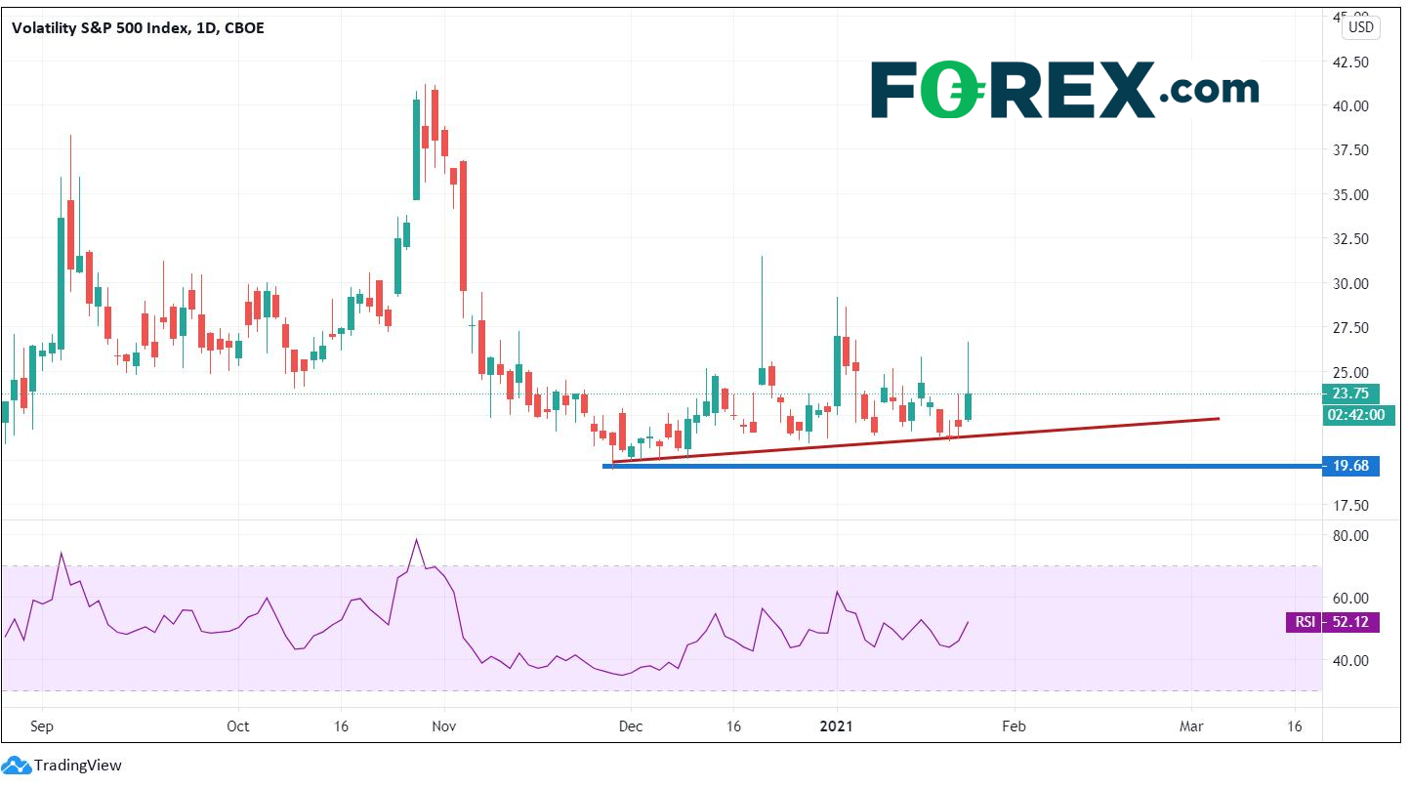Click the 80.00 RSI axis label
1409x788 pixels.
(1352, 536)
